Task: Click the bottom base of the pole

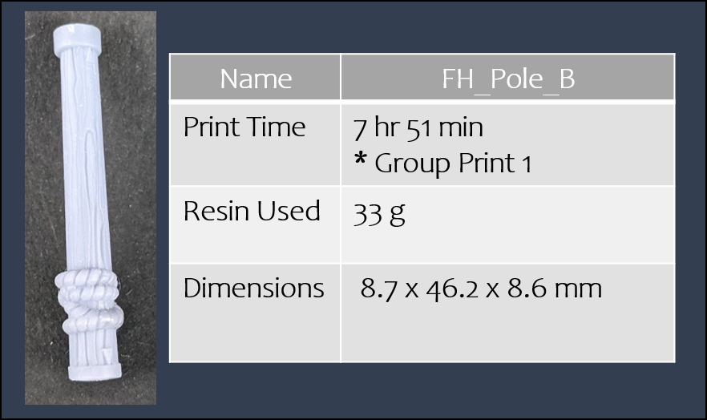Action: [95, 372]
